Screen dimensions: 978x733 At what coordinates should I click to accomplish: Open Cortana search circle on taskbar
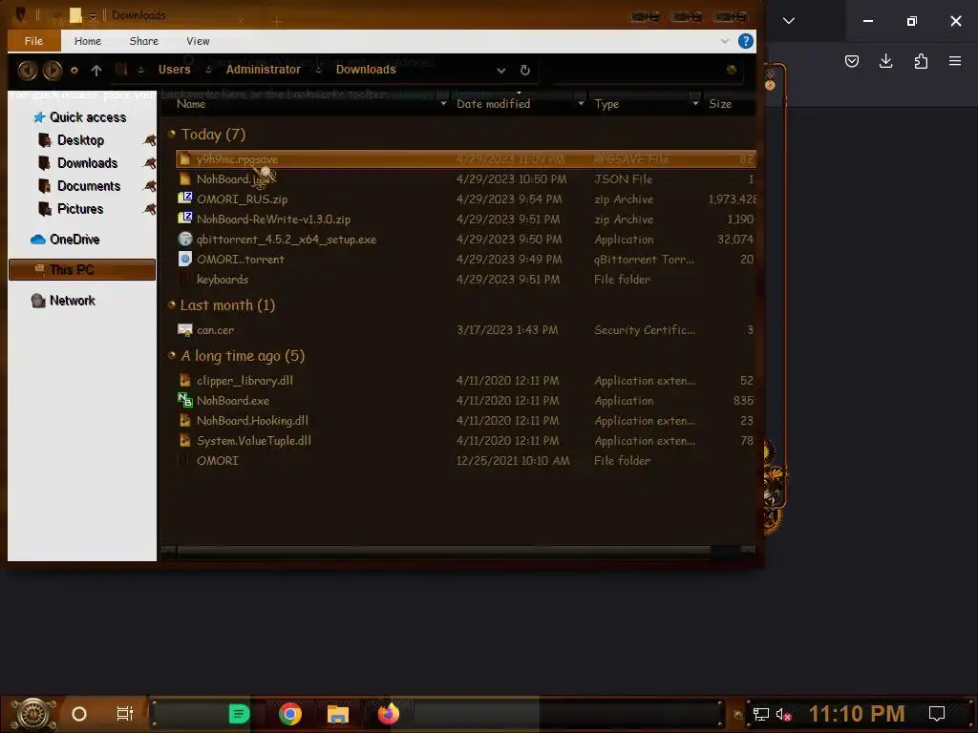point(79,714)
